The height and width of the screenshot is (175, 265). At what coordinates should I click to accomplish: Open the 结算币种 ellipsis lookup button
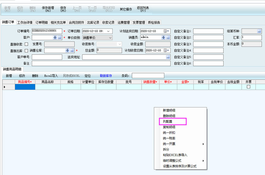[x=259, y=31]
